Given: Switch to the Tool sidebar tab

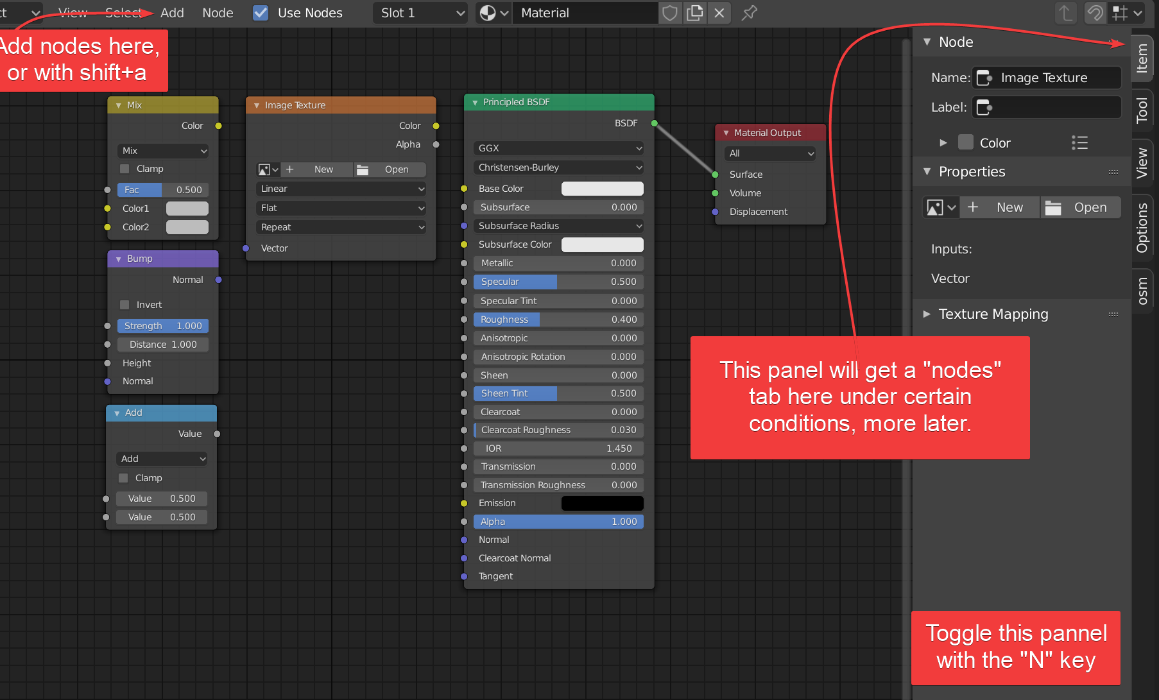Looking at the screenshot, I should coord(1142,110).
